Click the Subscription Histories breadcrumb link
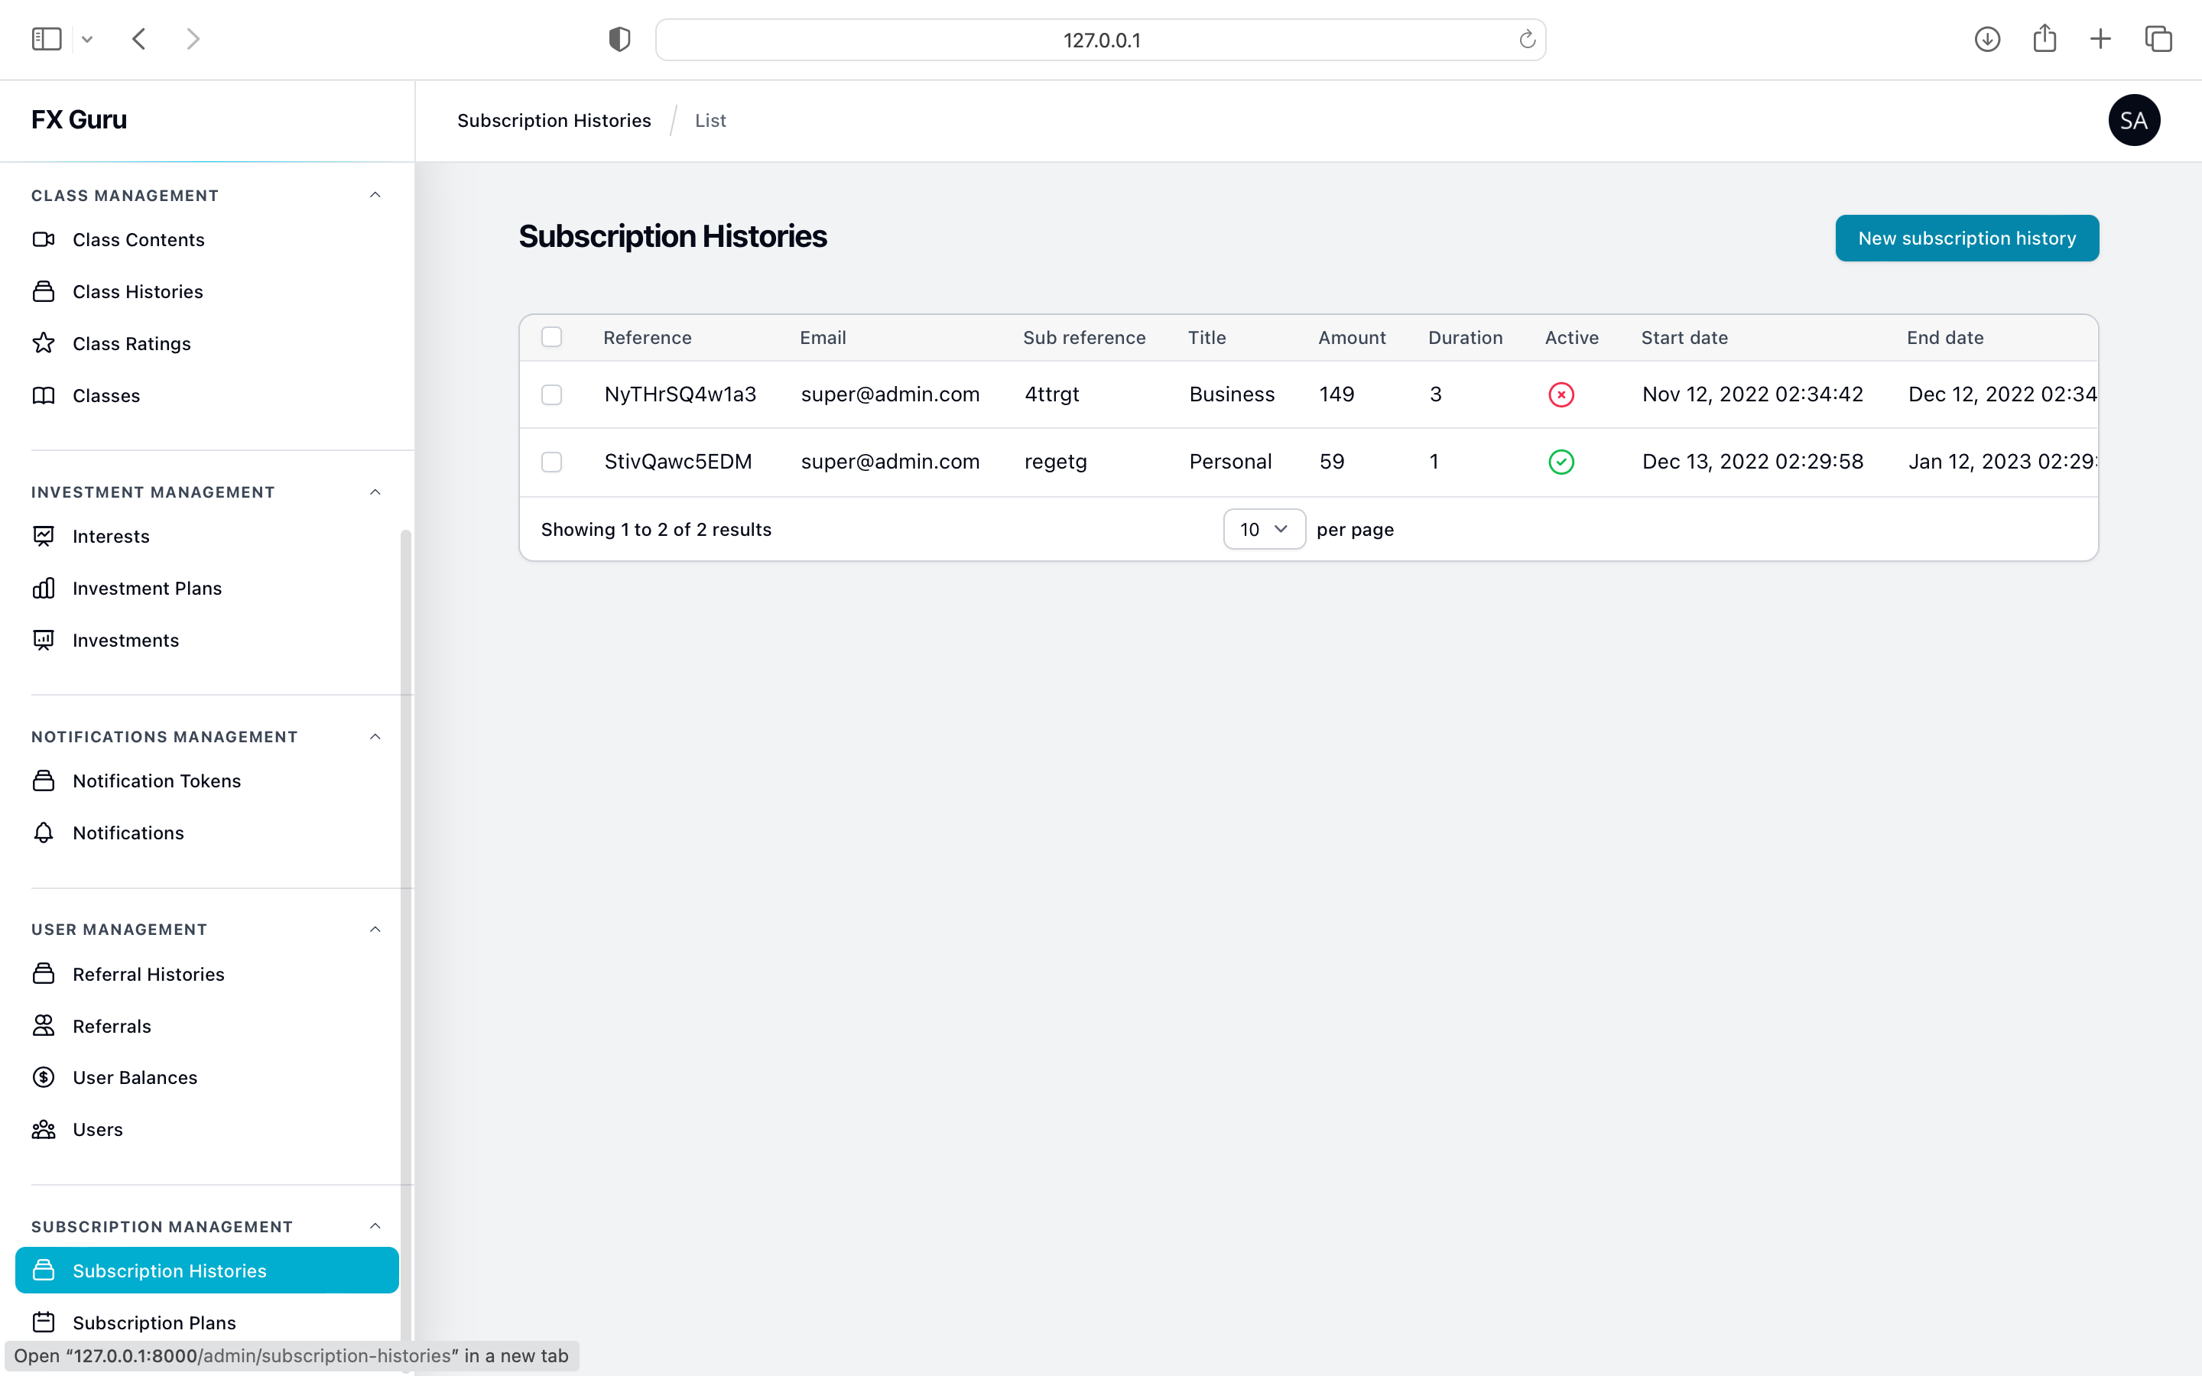The image size is (2202, 1376). 554,120
